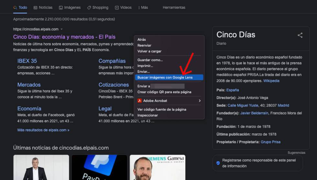
Task: Click the Adobe Acrobat icon in menu
Action: [139, 101]
